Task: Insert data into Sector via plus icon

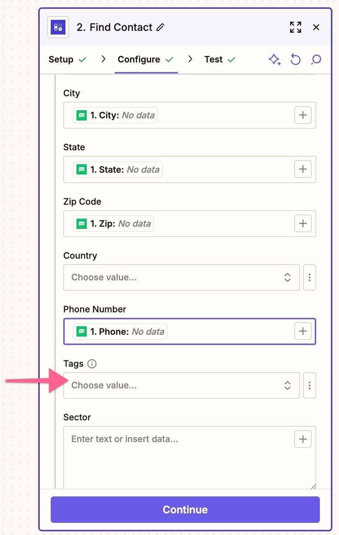Action: point(303,439)
